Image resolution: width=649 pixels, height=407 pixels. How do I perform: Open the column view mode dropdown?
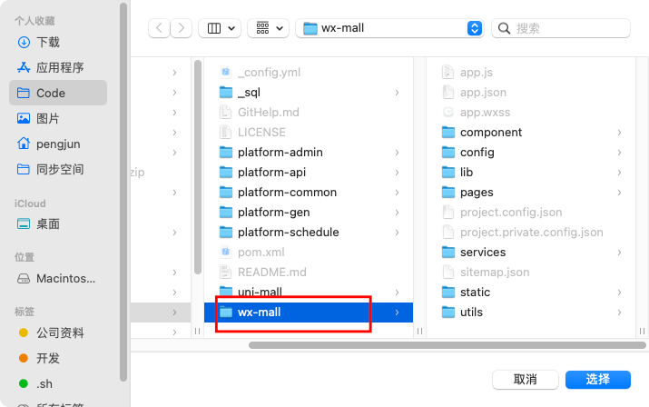coord(220,28)
